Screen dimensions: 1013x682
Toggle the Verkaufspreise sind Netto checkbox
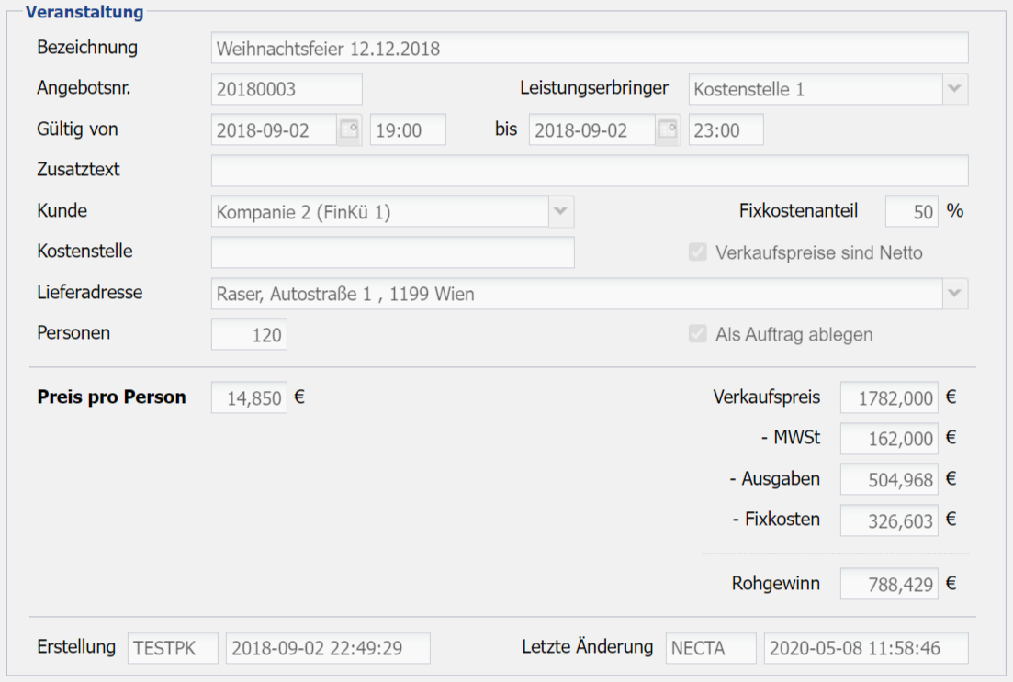click(698, 252)
